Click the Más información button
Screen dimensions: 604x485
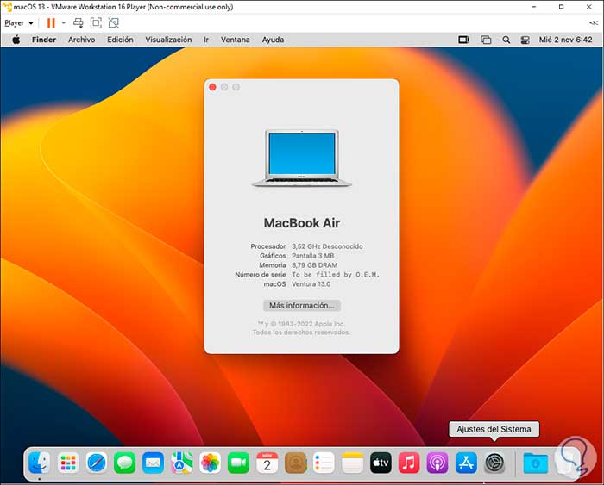click(x=302, y=305)
